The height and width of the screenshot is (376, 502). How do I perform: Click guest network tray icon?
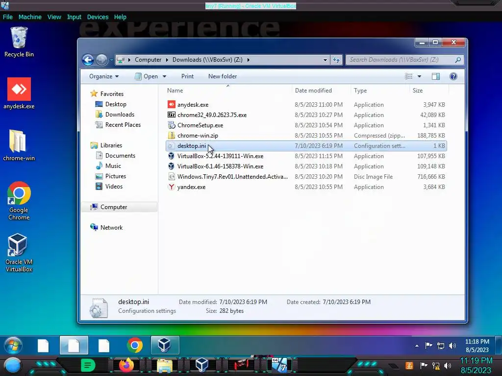[x=441, y=346]
